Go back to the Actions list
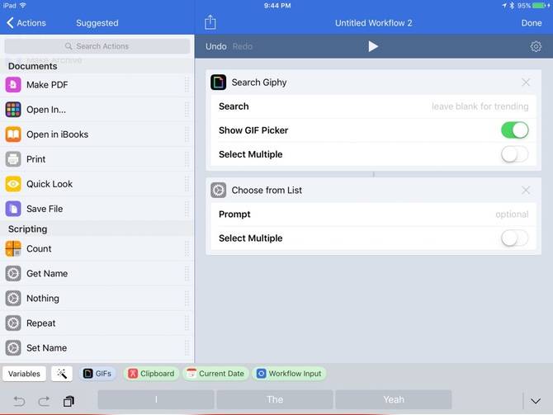 pos(26,23)
